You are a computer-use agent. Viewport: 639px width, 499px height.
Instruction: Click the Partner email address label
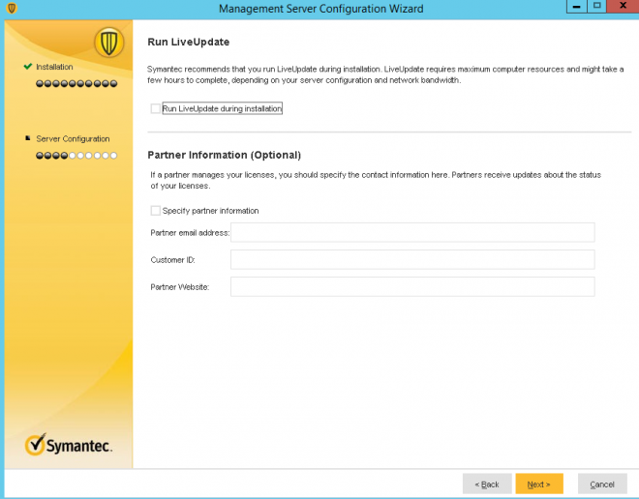190,233
